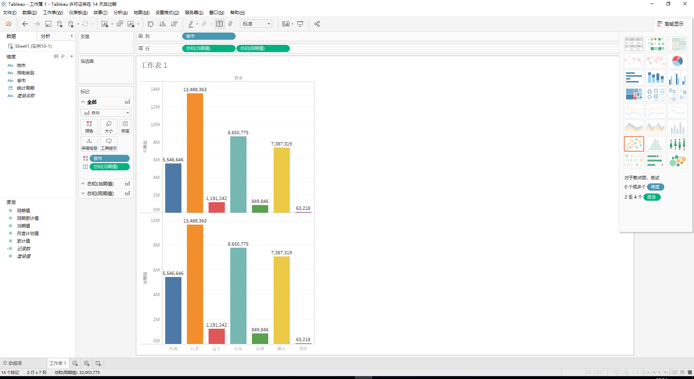
Task: Open the 文件(F) menu
Action: click(10, 13)
